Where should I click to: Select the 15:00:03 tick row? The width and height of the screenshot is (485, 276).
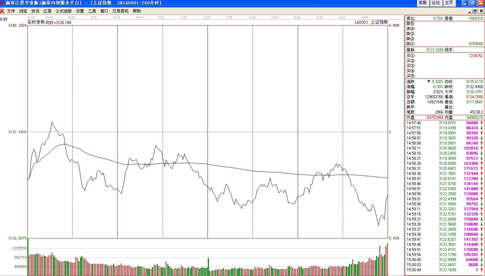coord(444,265)
